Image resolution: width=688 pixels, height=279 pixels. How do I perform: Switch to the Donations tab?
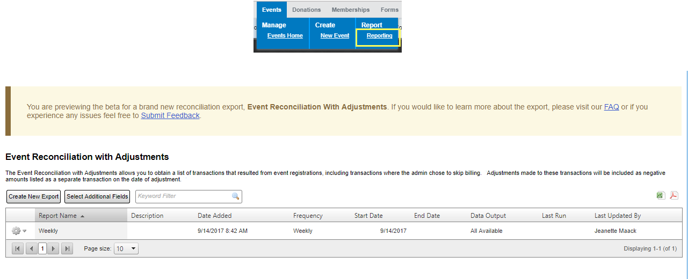[306, 10]
